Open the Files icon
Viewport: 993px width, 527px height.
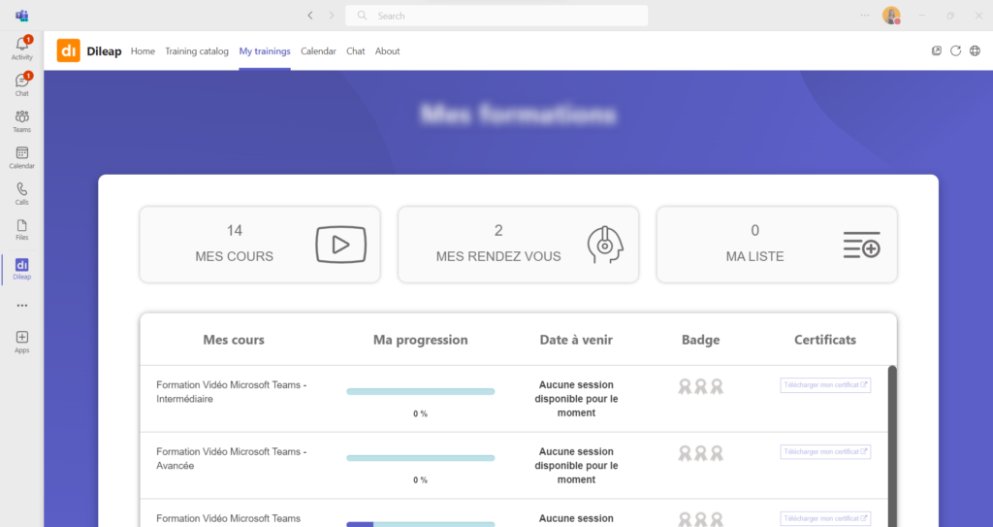click(x=21, y=230)
